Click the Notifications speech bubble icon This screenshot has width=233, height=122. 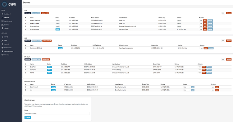pyautogui.click(x=2, y=48)
